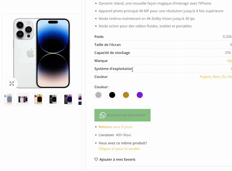232x171 pixels.
Task: Click 'Ajouter à mes favoris' text
Action: [x=117, y=159]
